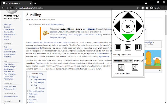
Task: Open Printable version link
Action: pyautogui.click(x=9, y=89)
